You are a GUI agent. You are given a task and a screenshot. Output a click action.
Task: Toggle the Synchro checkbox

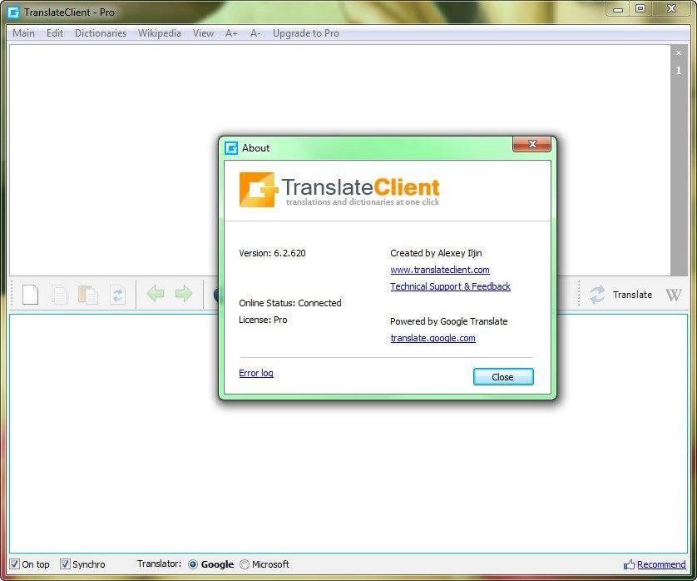(x=65, y=564)
